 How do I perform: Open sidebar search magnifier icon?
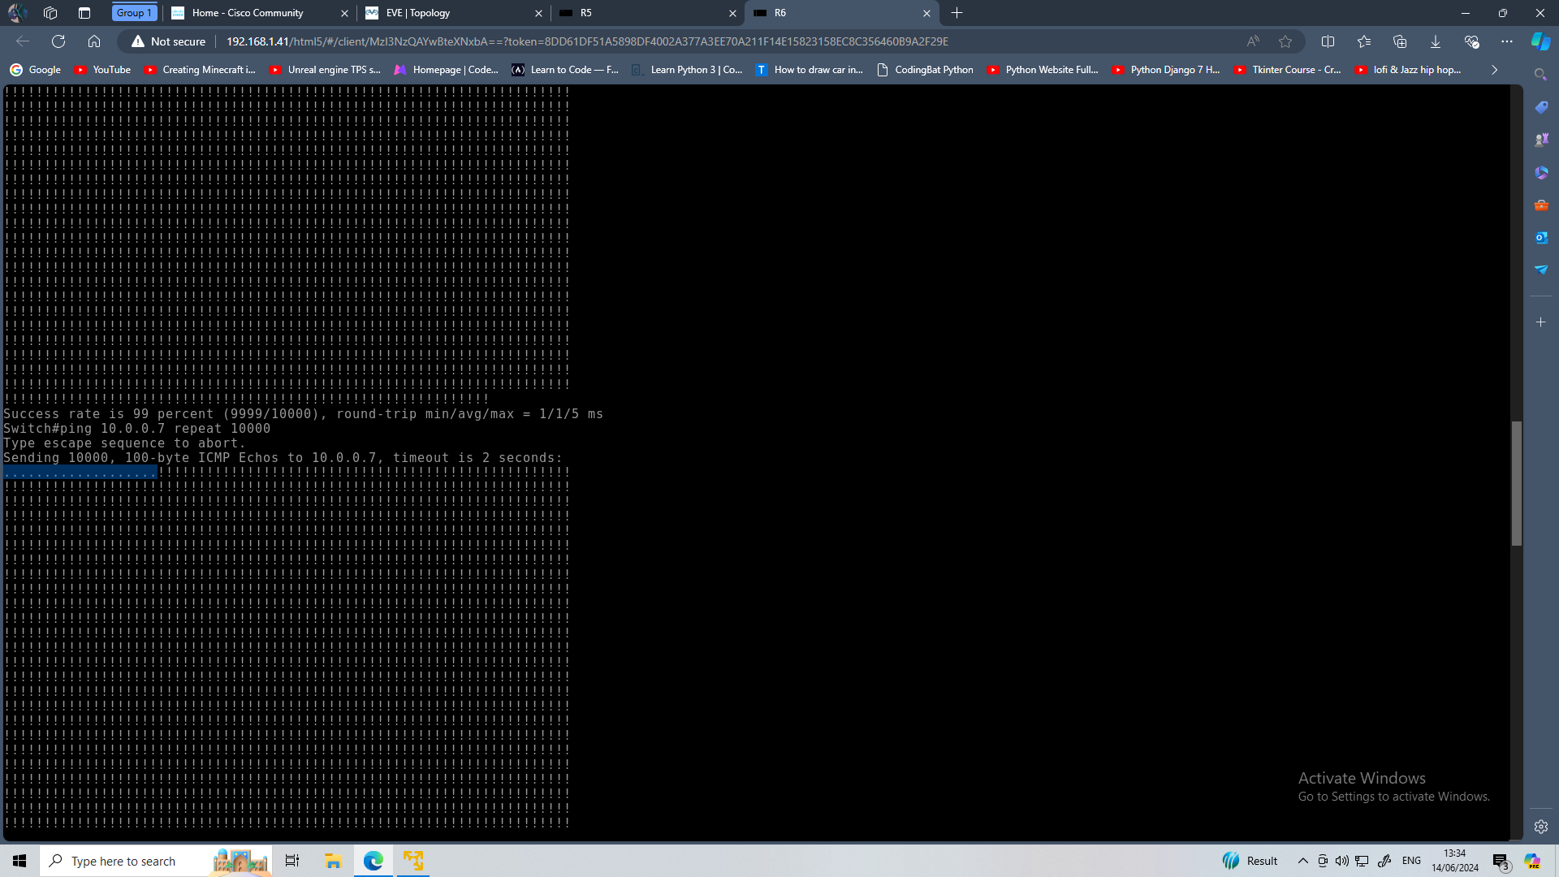(1540, 75)
